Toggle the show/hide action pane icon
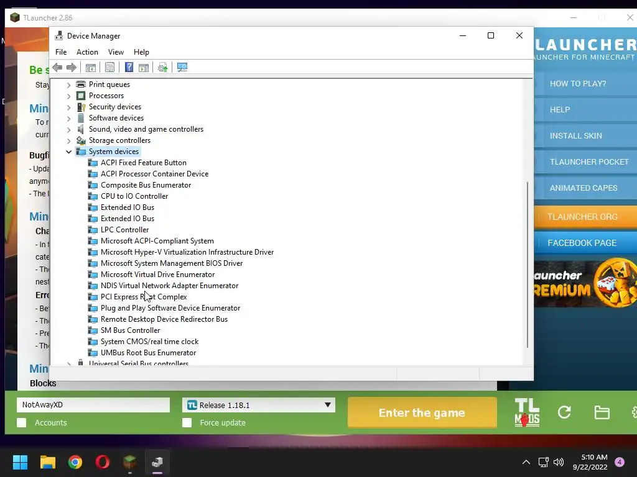 tap(144, 67)
